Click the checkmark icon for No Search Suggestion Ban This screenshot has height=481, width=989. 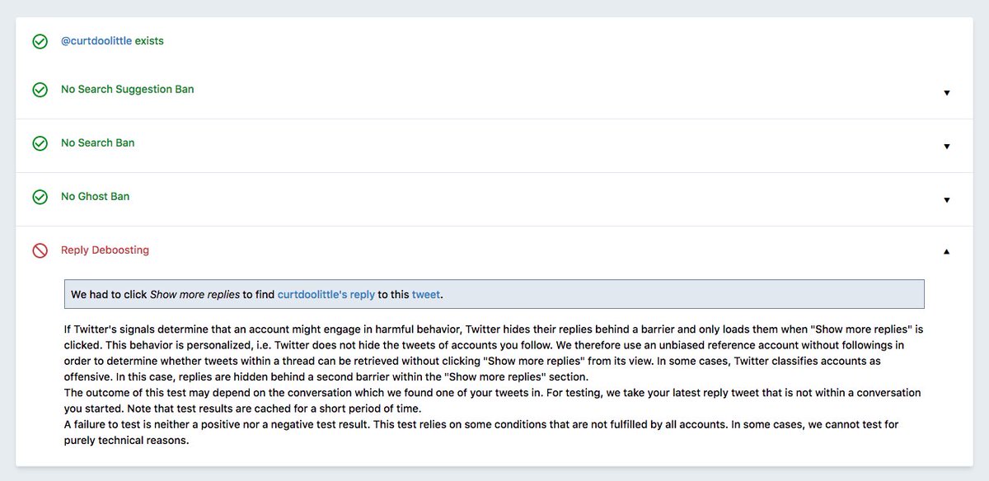tap(40, 90)
